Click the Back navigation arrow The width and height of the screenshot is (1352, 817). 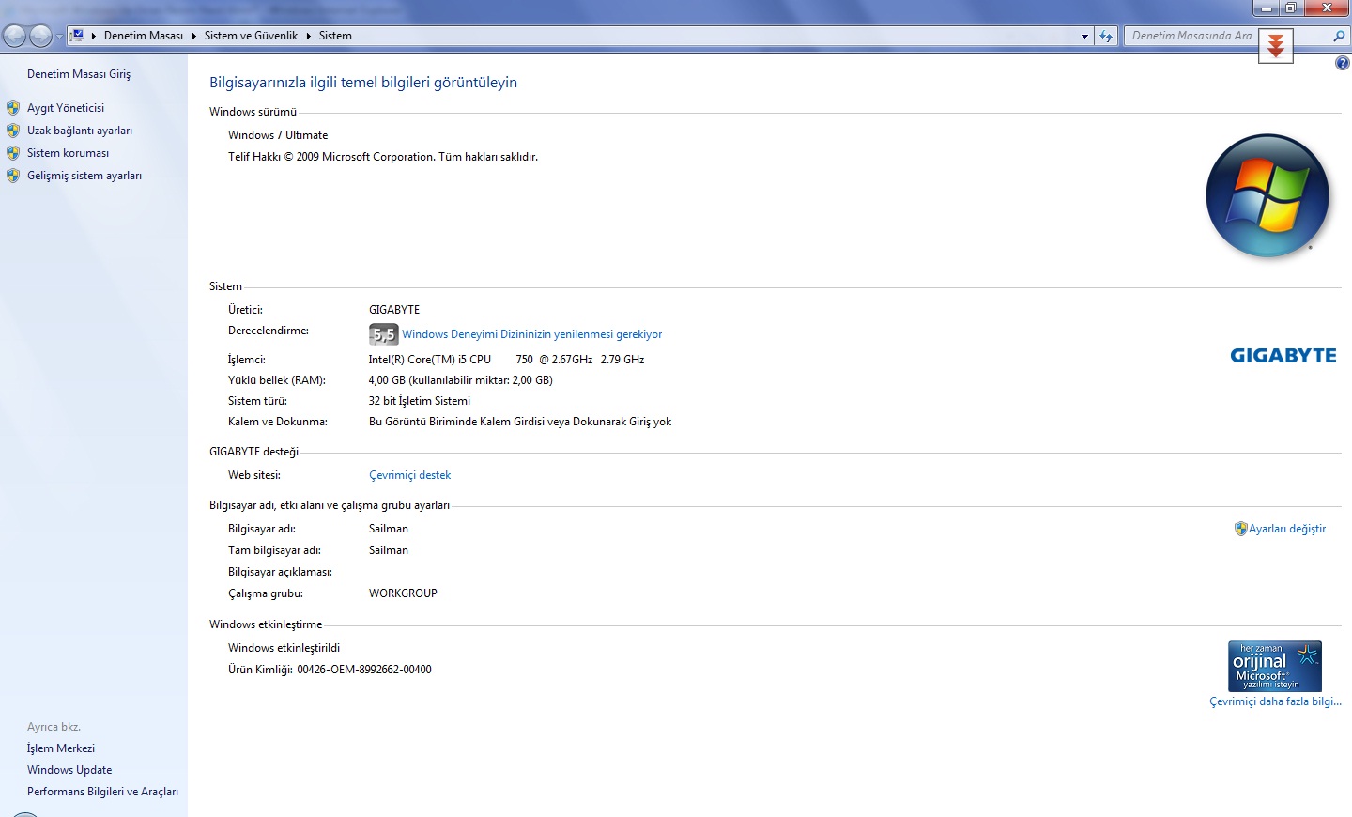[14, 36]
